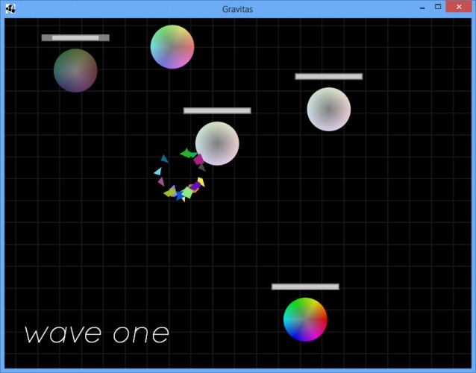Screen dimensions: 476x373
Task: Click the magenta shard touching the white sphere
Action: [x=198, y=160]
